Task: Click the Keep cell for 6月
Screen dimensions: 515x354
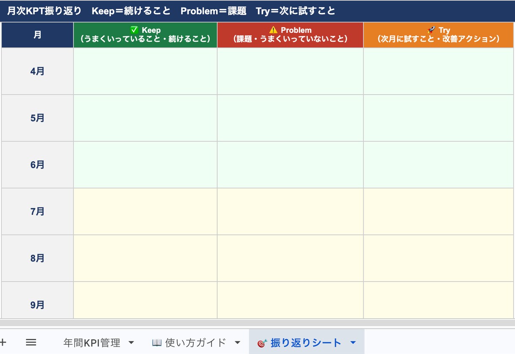Action: pyautogui.click(x=145, y=165)
